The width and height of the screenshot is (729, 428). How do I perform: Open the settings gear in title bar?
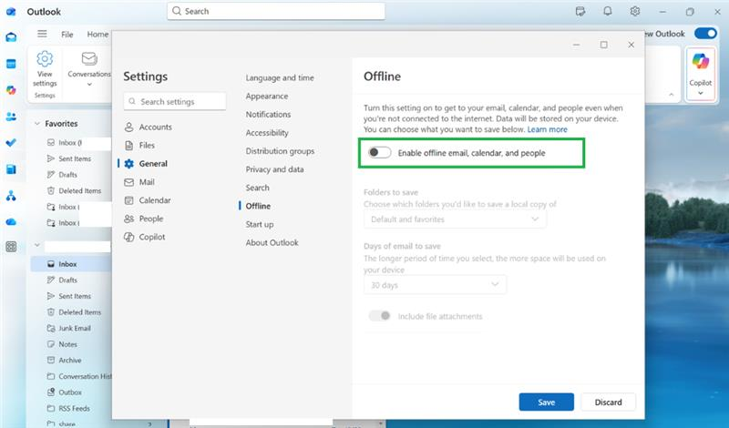click(x=635, y=11)
